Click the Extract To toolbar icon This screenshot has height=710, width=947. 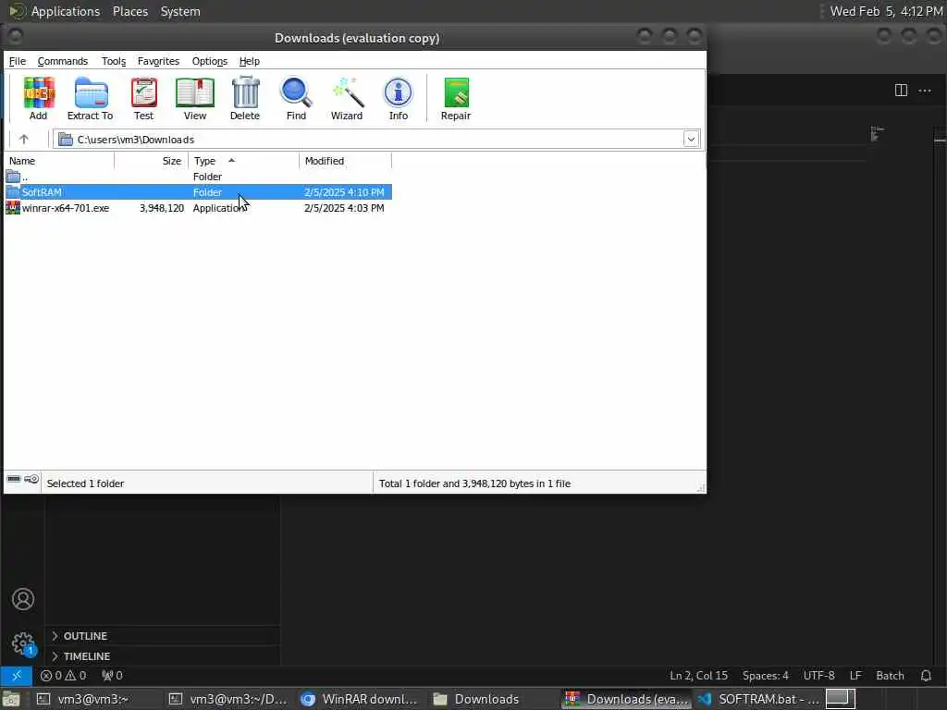click(x=90, y=98)
